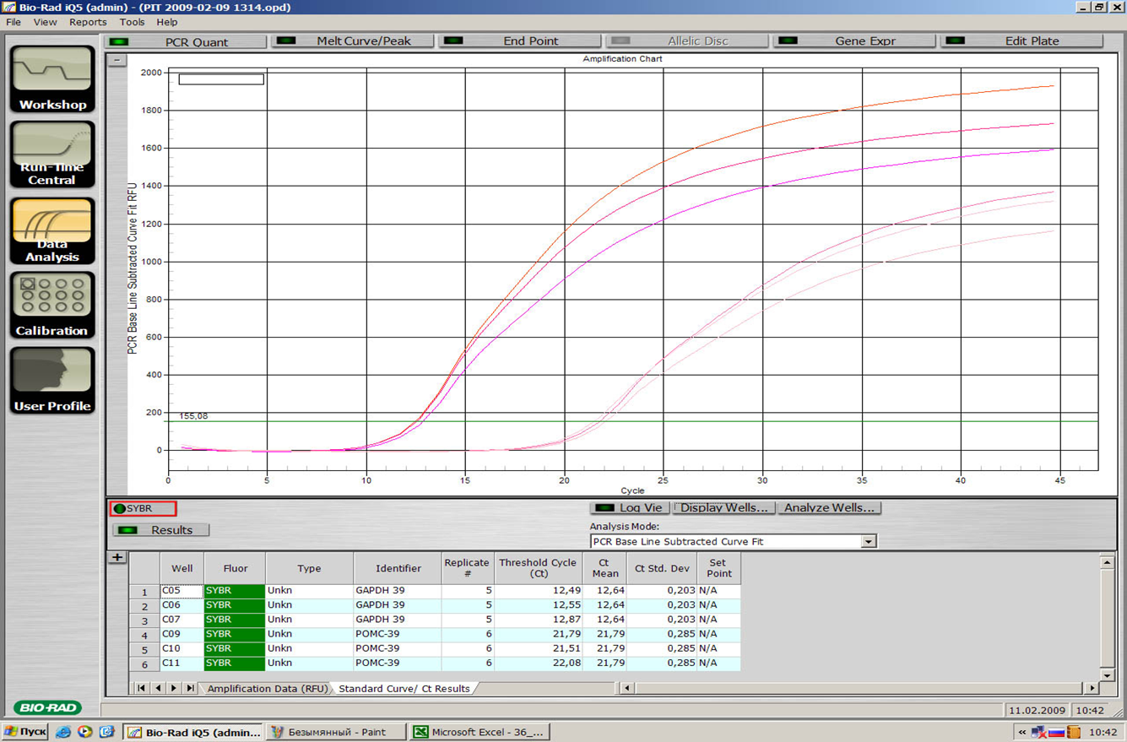Click horizontal scrollbar right arrow of table
Screen dimensions: 1127x742
[1093, 689]
